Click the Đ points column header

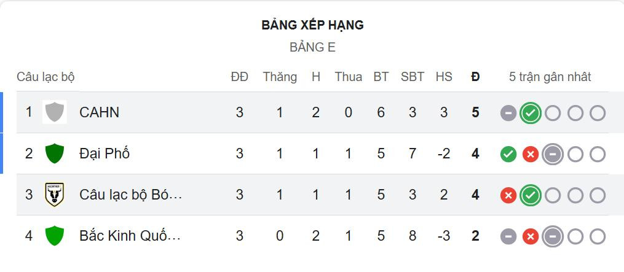coord(475,77)
